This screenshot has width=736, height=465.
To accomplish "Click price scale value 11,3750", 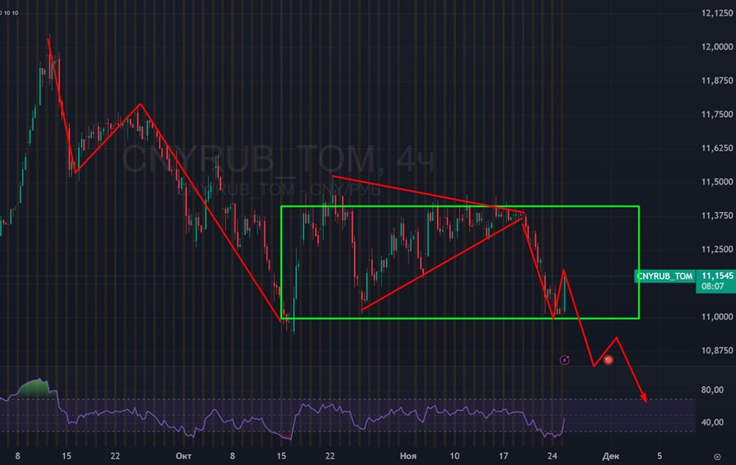I will tap(717, 216).
